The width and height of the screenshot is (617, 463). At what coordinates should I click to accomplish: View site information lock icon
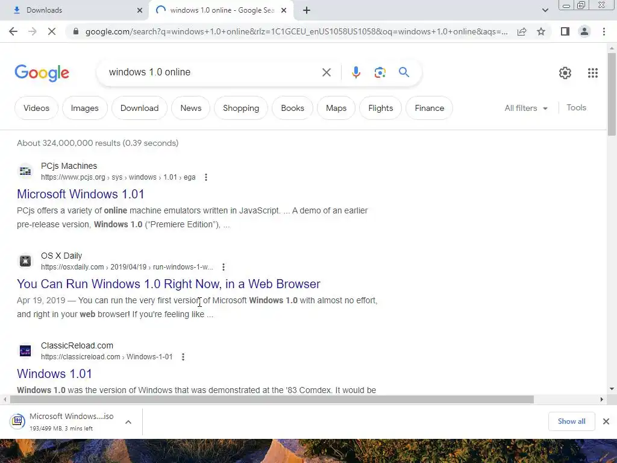[76, 31]
